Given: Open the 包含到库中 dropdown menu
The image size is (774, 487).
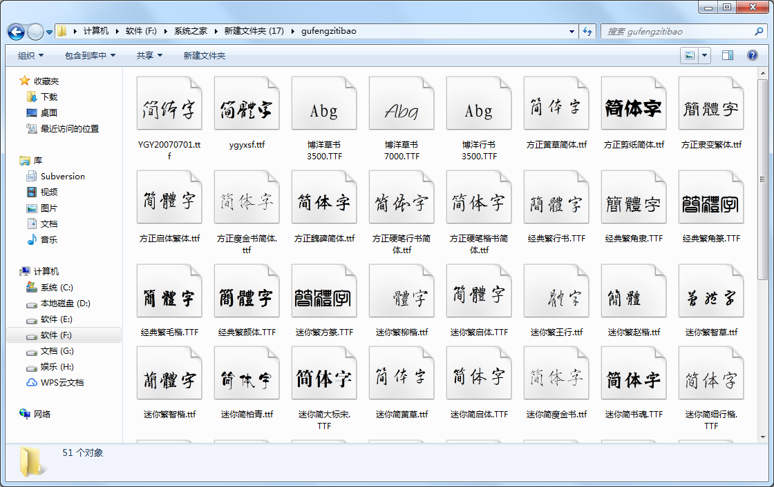Looking at the screenshot, I should 90,55.
